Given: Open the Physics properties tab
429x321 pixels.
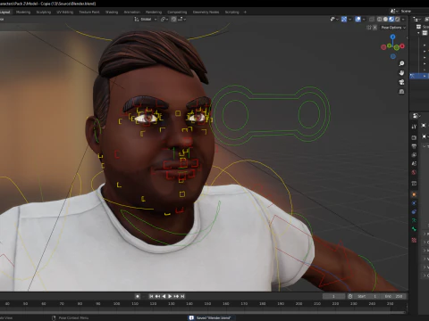Looking at the screenshot, I should (x=414, y=203).
